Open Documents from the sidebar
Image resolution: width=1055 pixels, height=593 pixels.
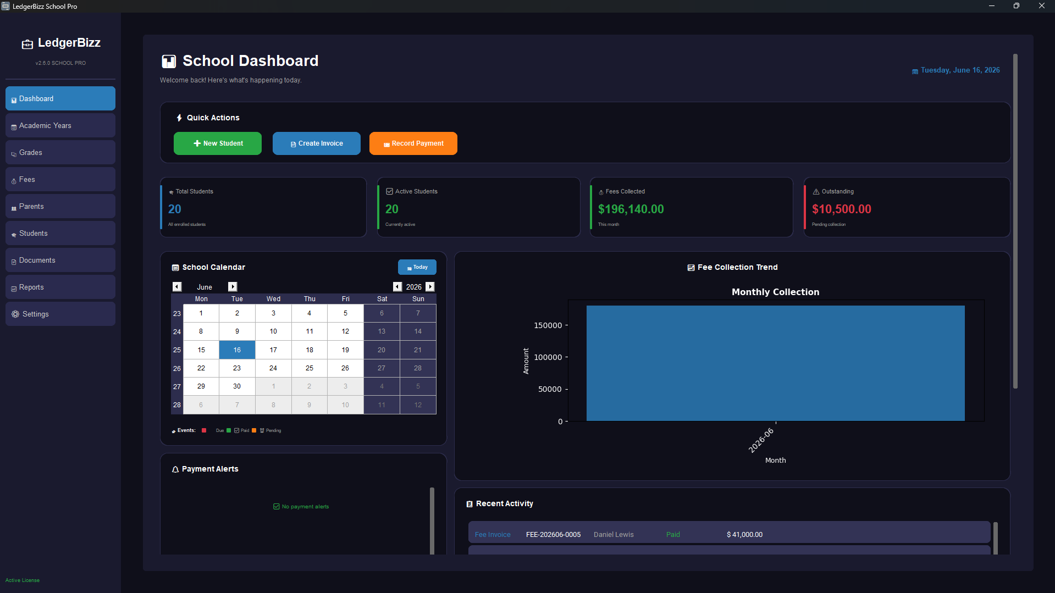[60, 260]
